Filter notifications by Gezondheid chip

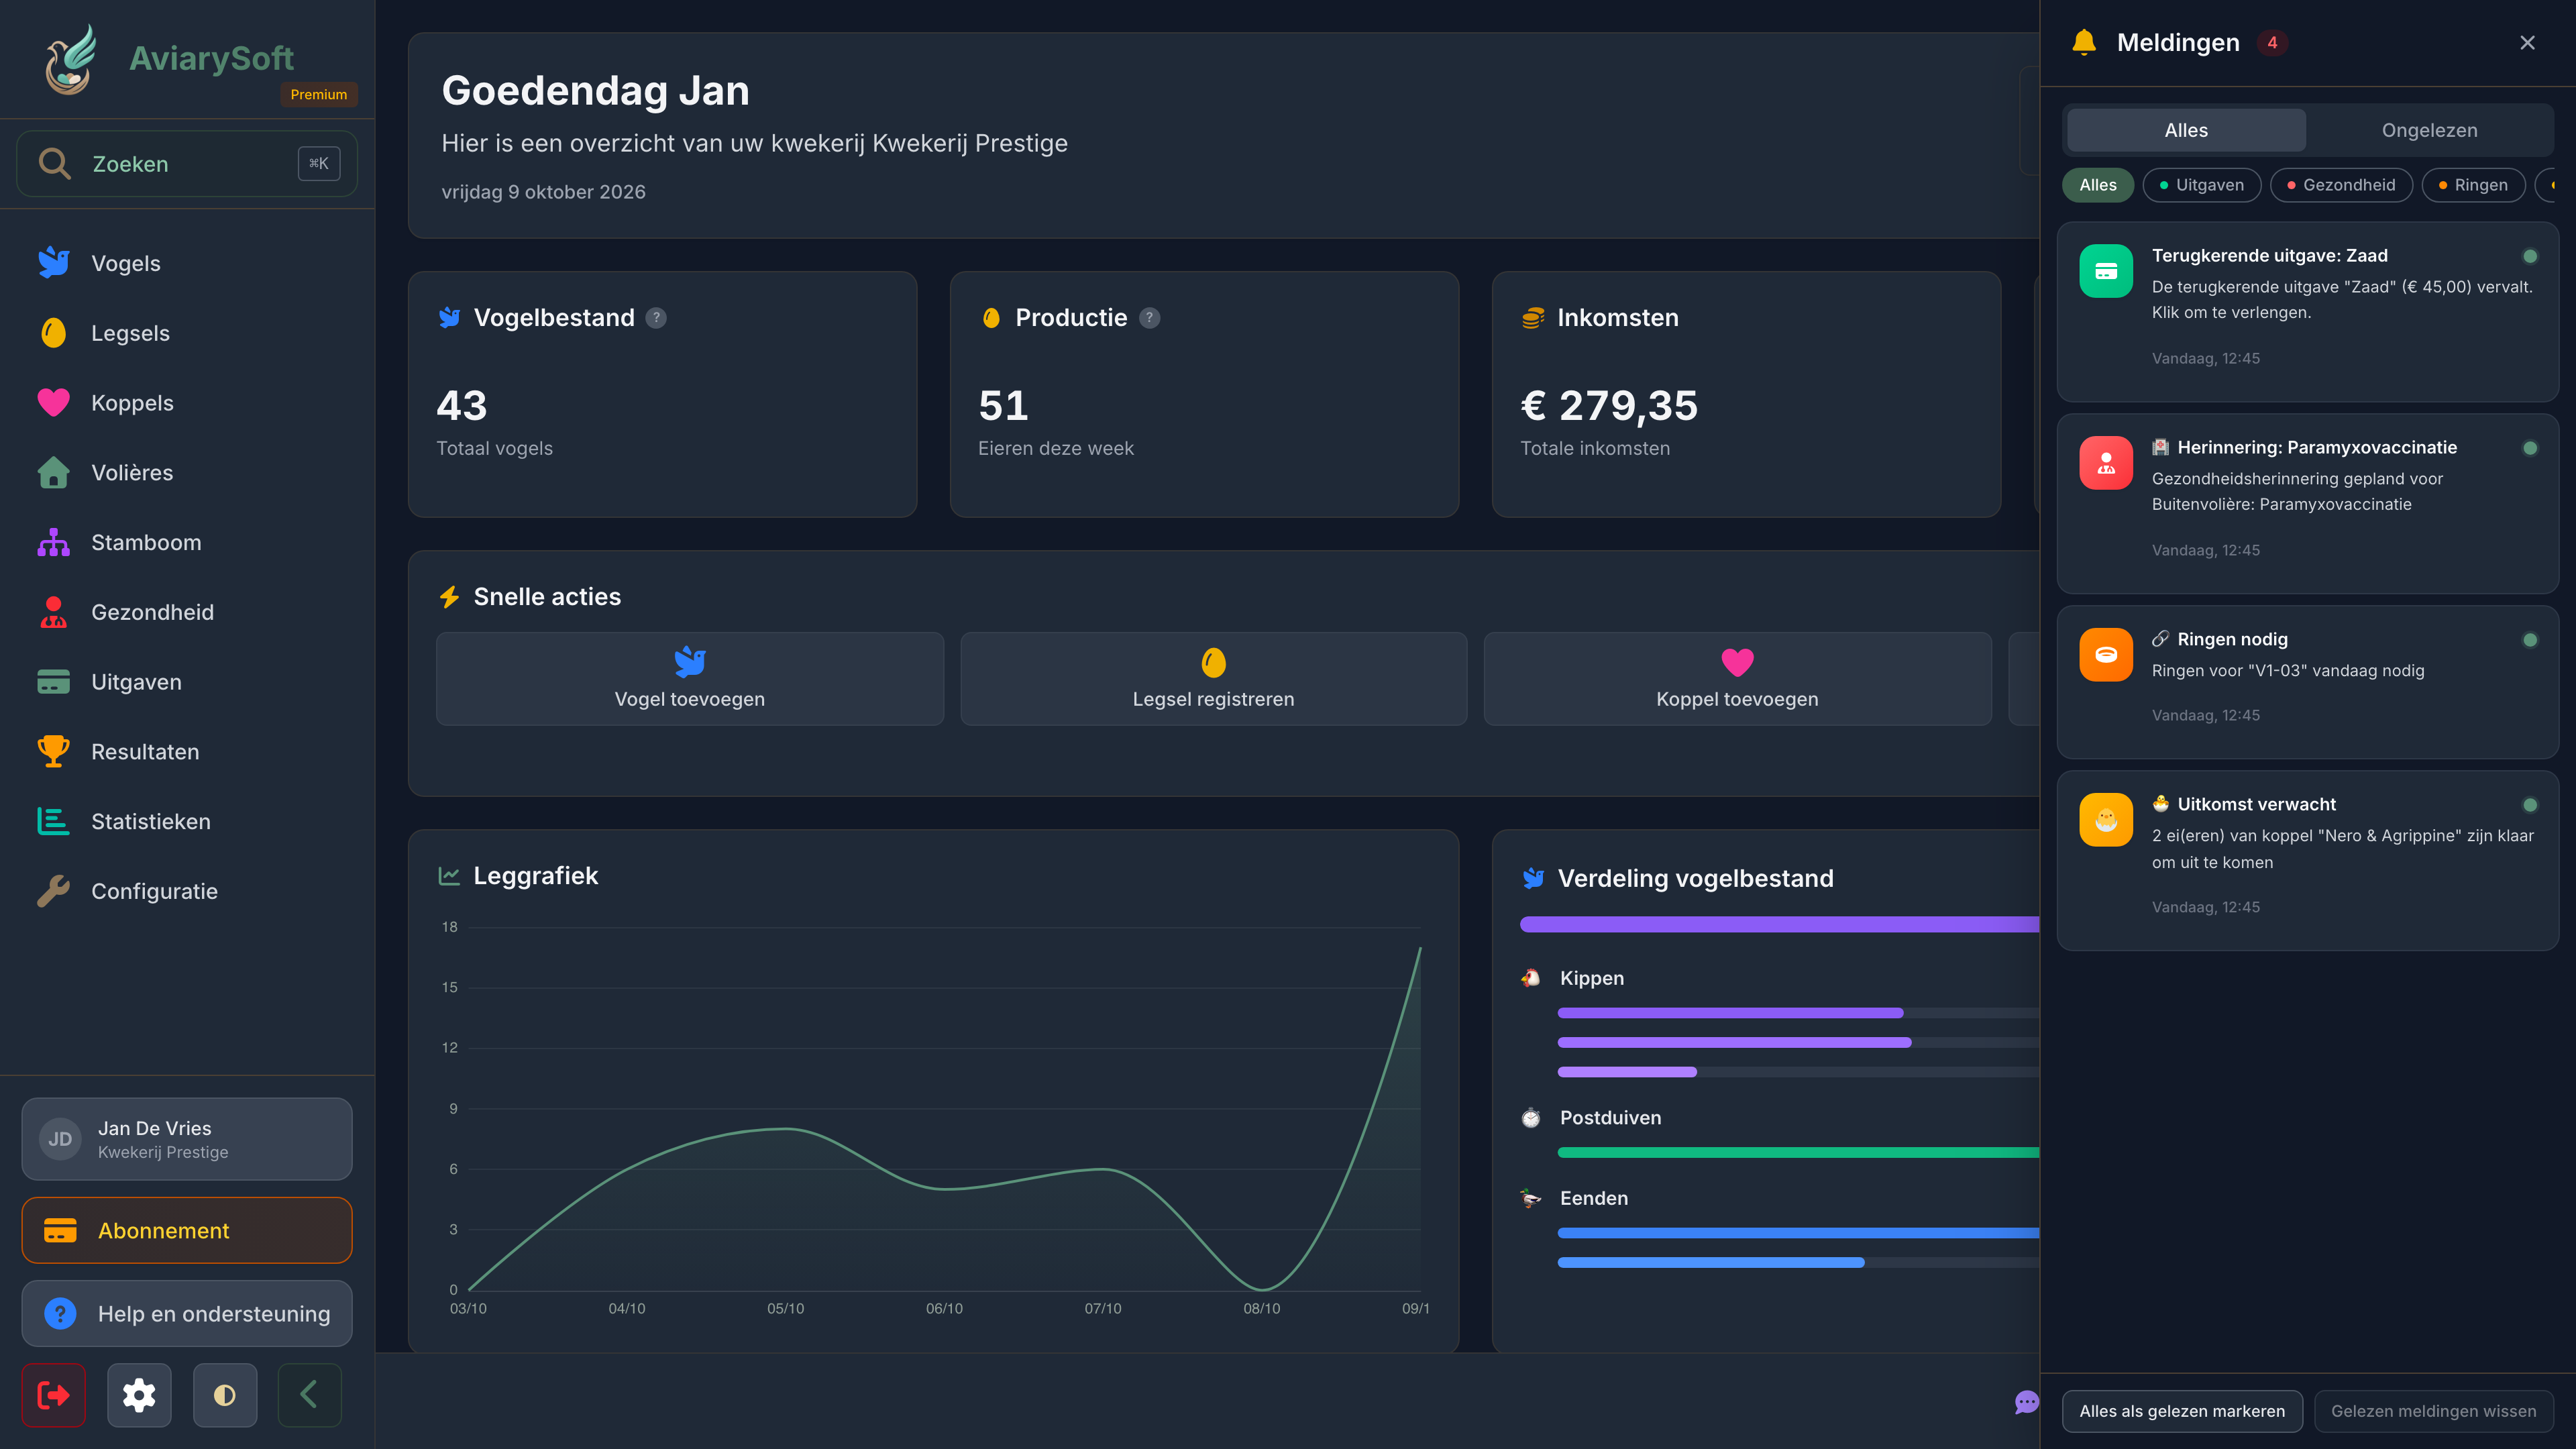pyautogui.click(x=2341, y=185)
